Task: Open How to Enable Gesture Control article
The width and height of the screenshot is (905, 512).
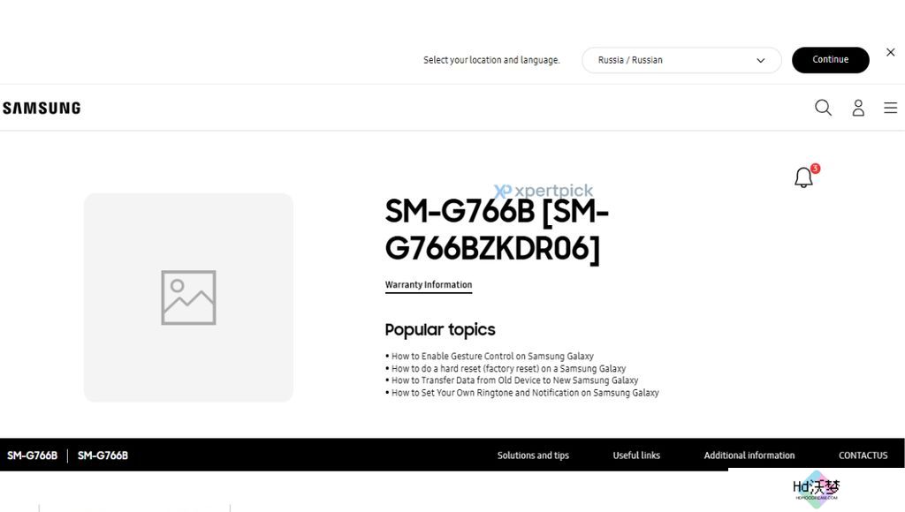Action: point(492,357)
